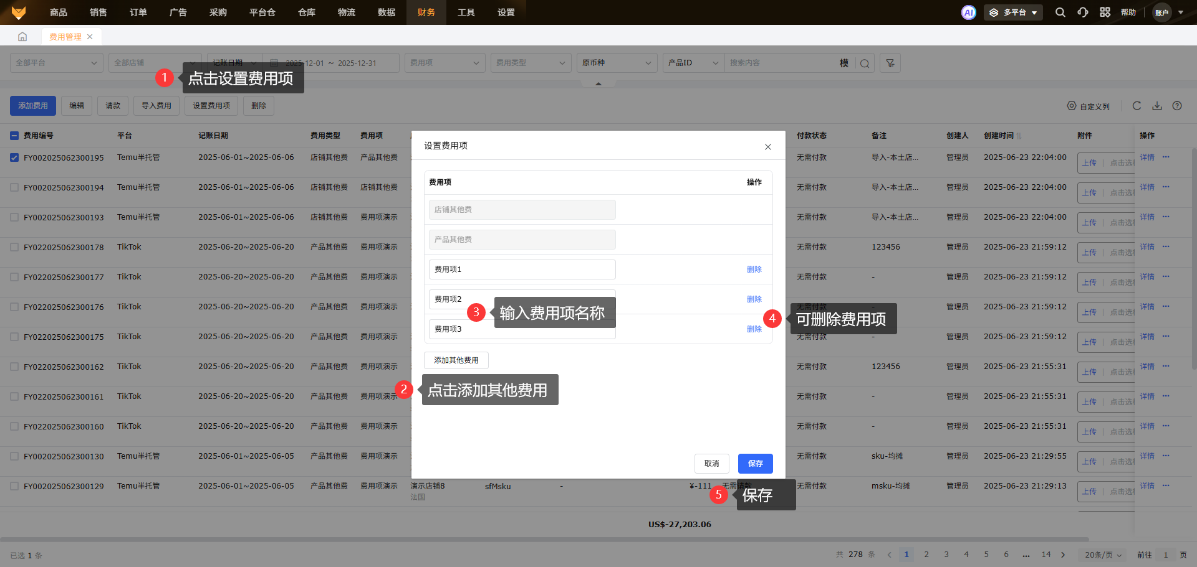Open the search magnifier in top bar
The image size is (1197, 567).
[1060, 12]
